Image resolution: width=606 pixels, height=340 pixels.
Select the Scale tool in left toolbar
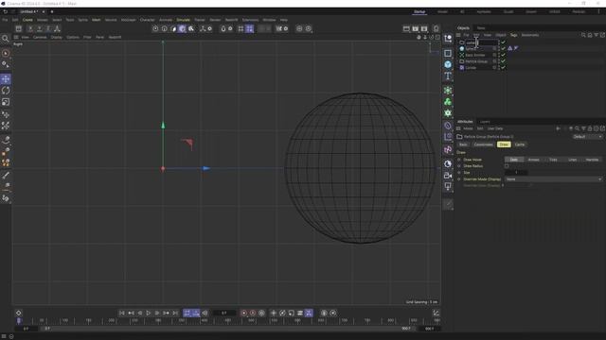[6, 102]
